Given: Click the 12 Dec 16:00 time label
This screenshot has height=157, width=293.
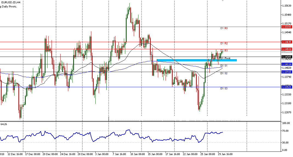Looking at the screenshot, I should (15, 154).
